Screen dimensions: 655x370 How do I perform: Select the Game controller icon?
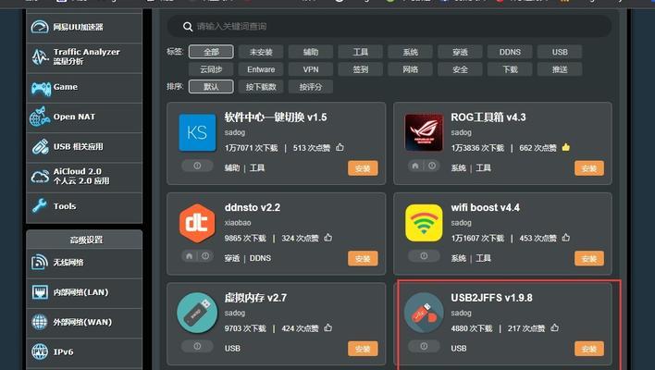(x=41, y=88)
